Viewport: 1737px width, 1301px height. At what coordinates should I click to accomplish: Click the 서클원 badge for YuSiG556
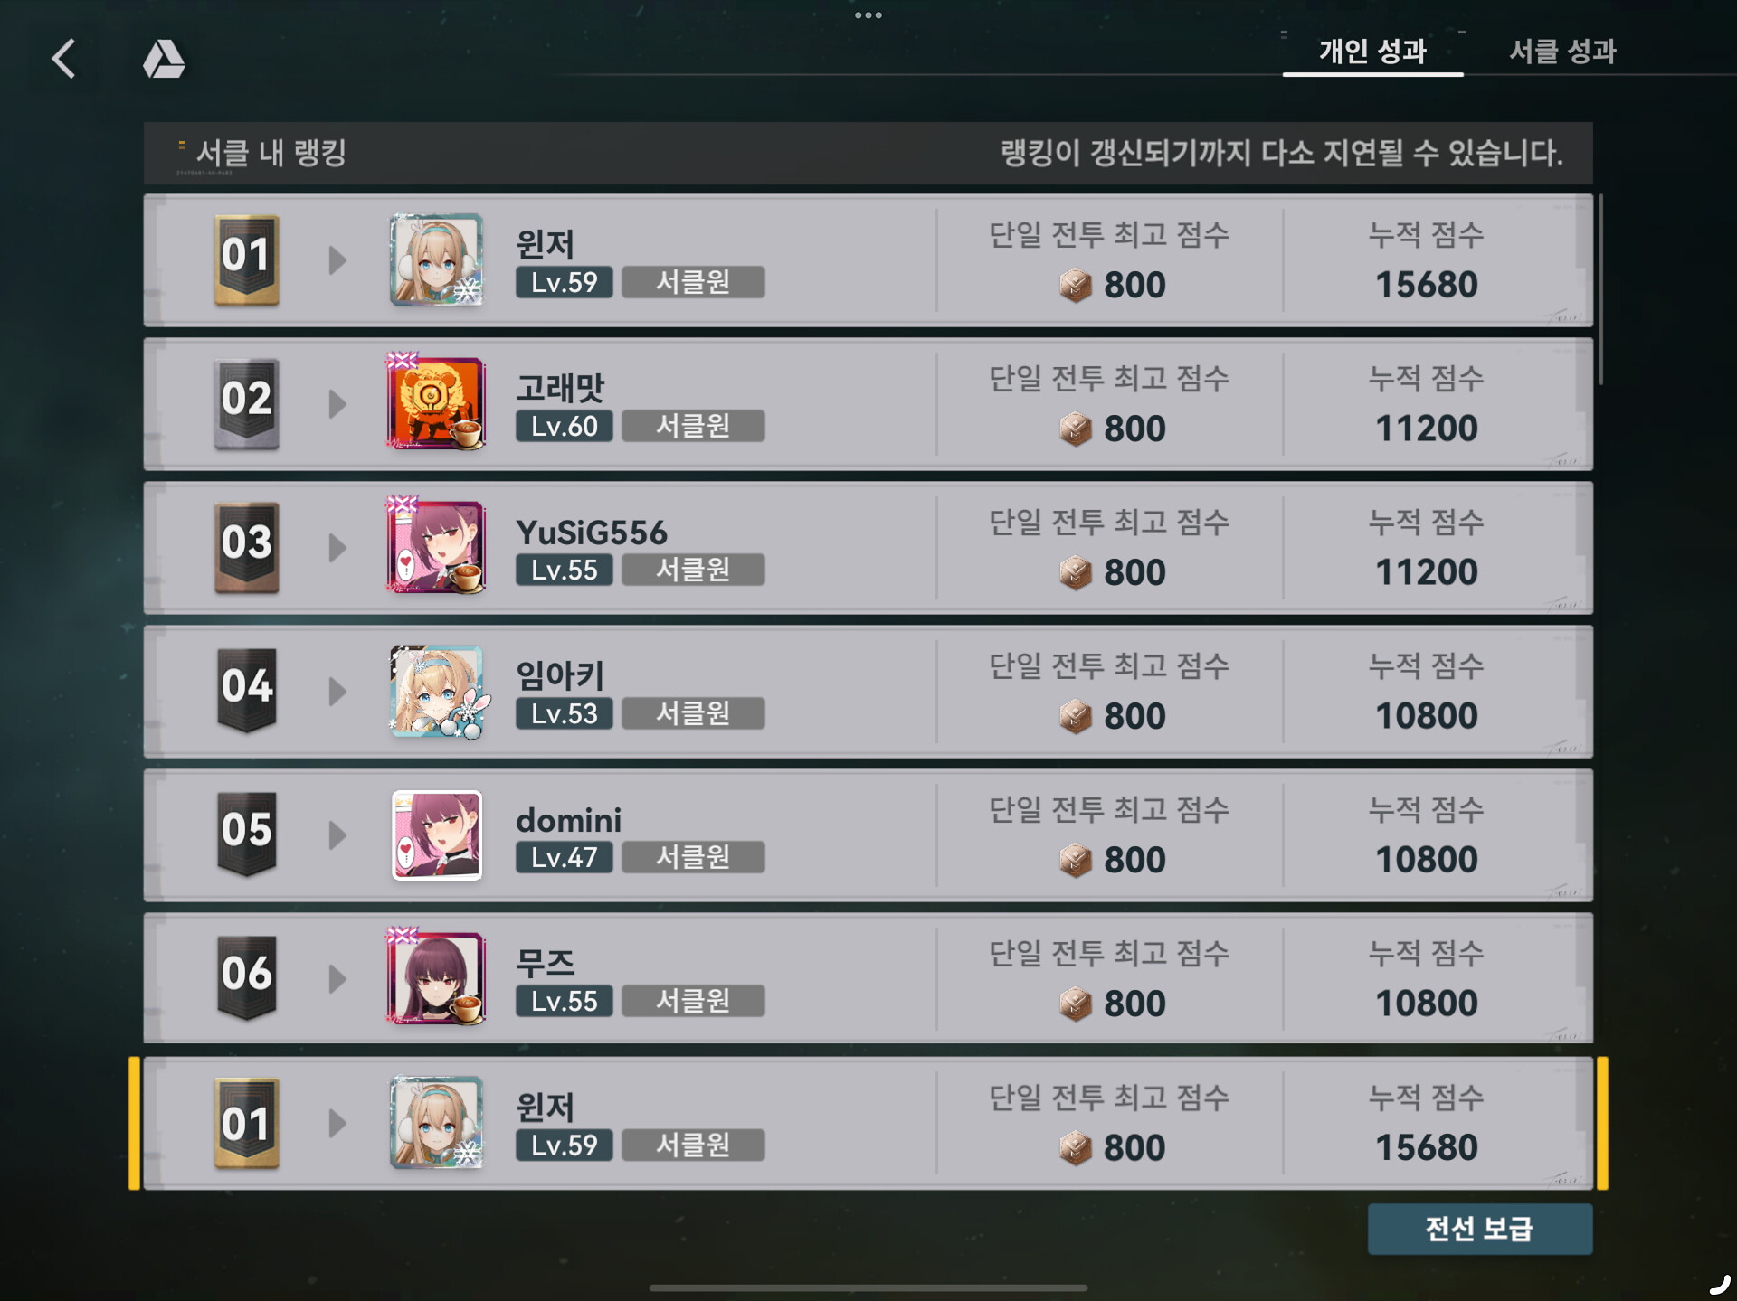pos(693,570)
